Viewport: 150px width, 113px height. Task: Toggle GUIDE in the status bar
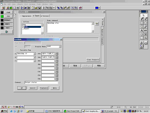pos(141,107)
